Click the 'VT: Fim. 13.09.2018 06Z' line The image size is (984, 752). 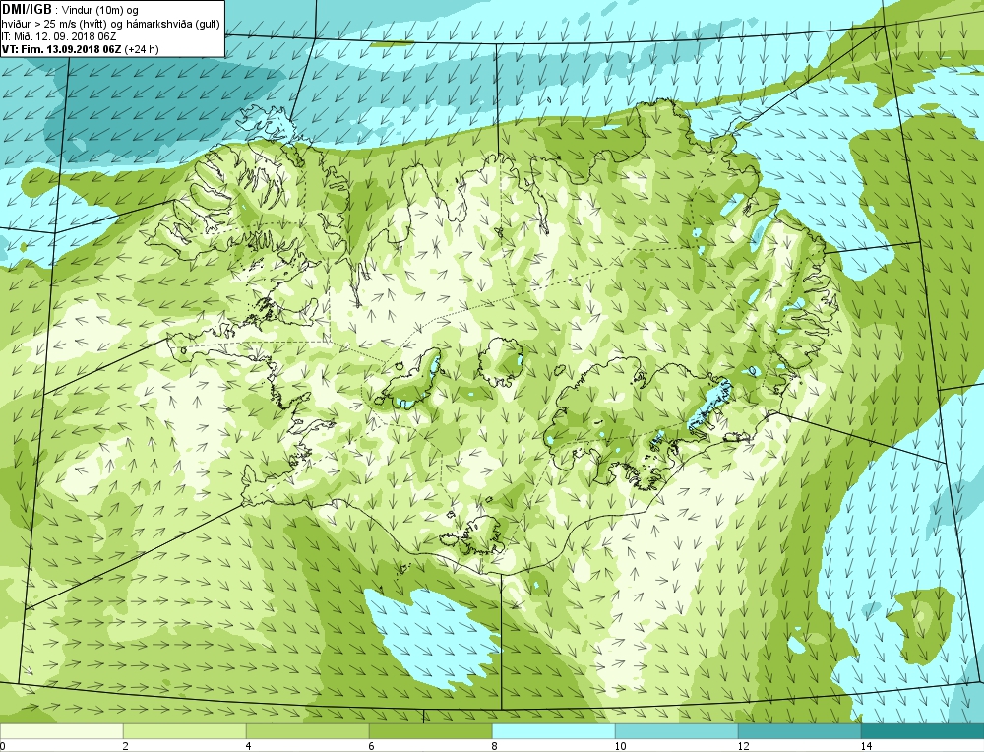[x=62, y=49]
